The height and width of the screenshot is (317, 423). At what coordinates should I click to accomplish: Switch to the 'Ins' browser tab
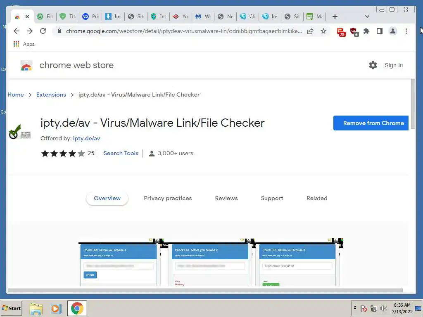270,17
